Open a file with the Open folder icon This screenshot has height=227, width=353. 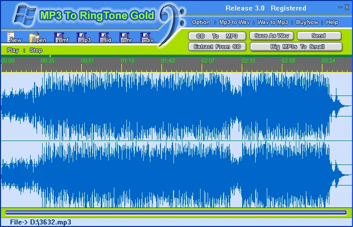tap(38, 37)
